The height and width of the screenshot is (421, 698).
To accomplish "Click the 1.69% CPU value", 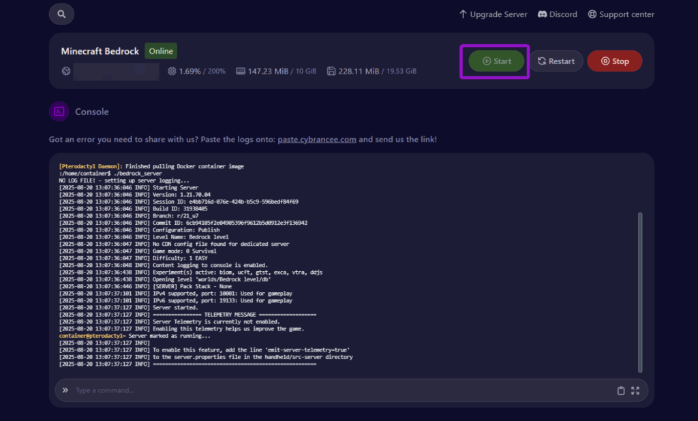I will [189, 72].
